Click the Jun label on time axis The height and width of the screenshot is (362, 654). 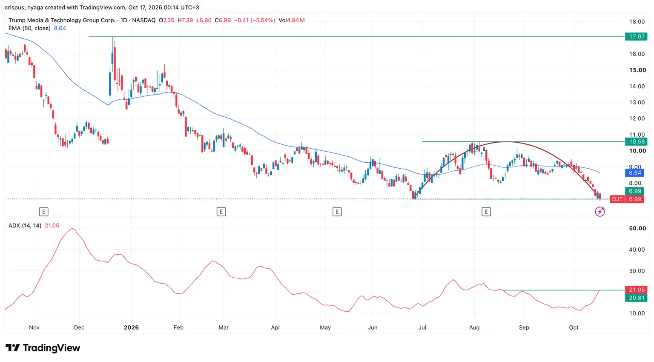click(x=373, y=328)
